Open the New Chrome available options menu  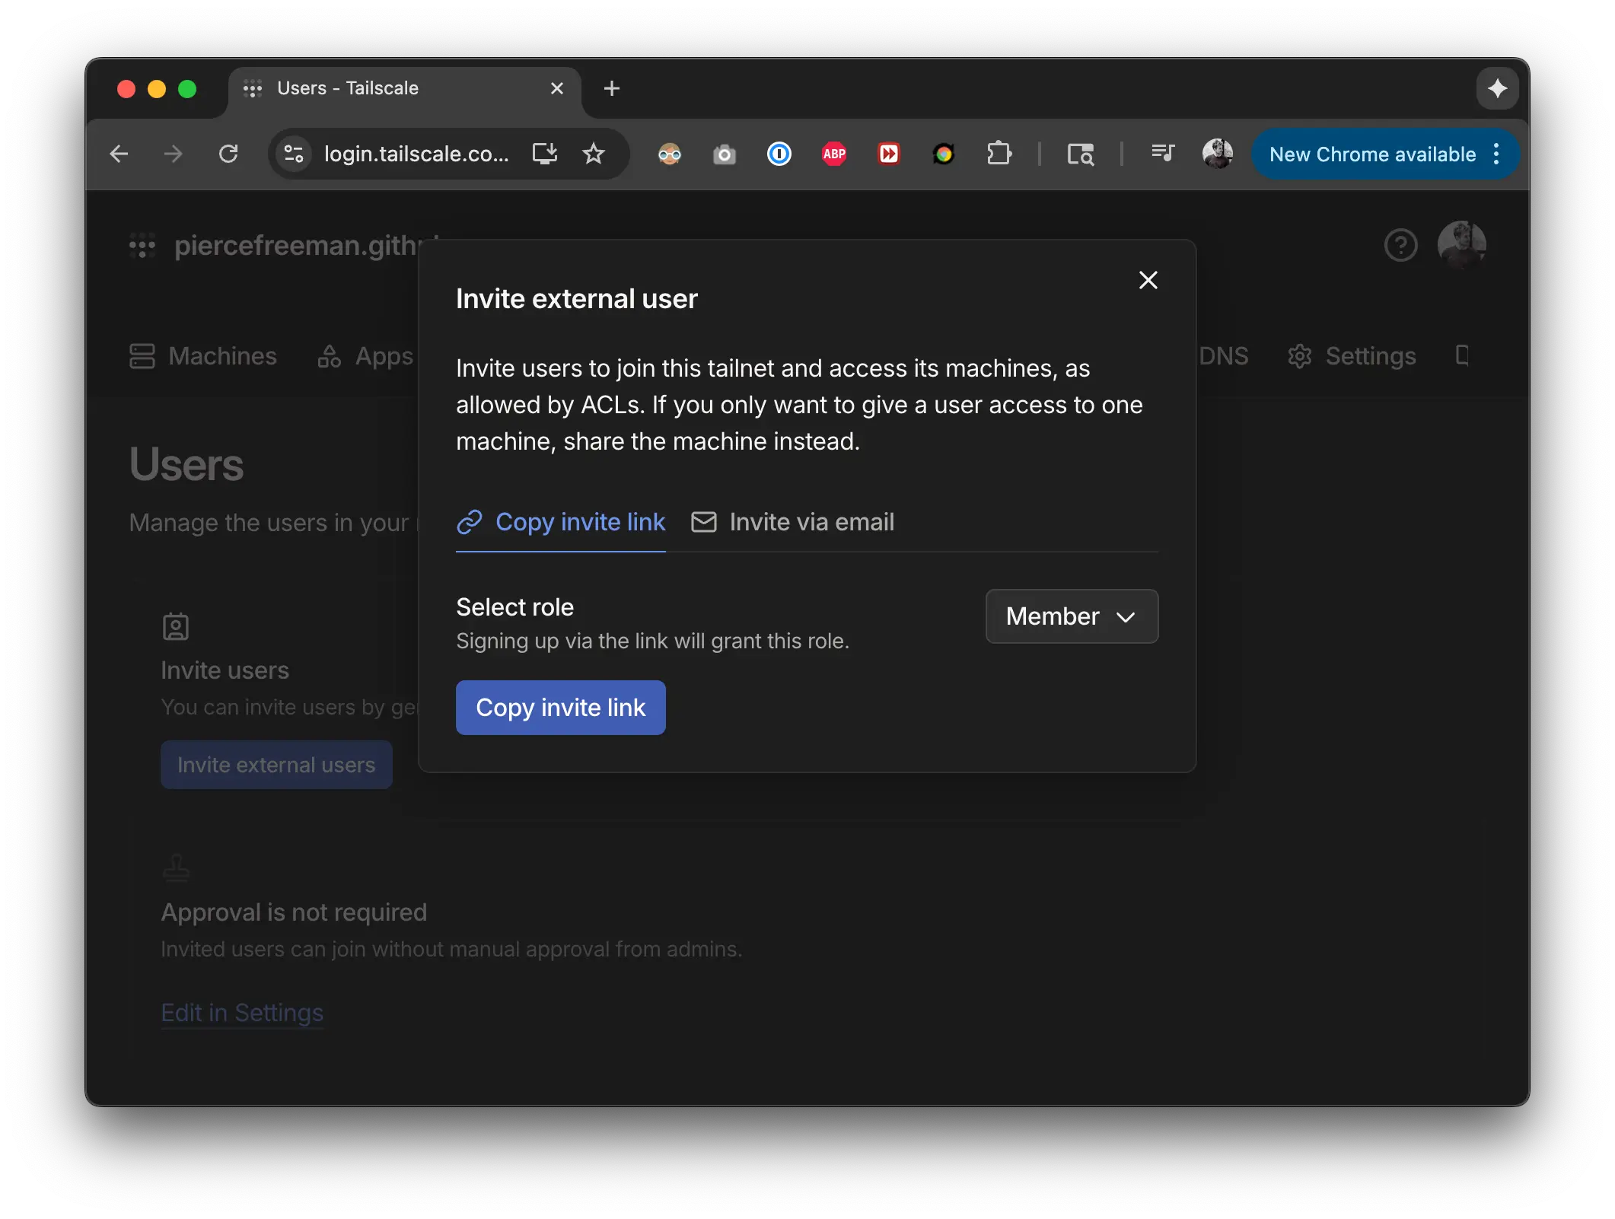[x=1496, y=154]
